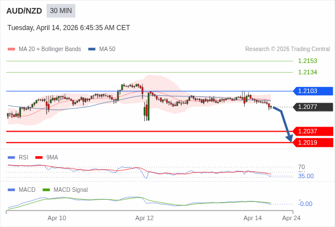Click the MA 20 + Bollinger Bands legend label
The width and height of the screenshot is (335, 227).
pyautogui.click(x=50, y=49)
